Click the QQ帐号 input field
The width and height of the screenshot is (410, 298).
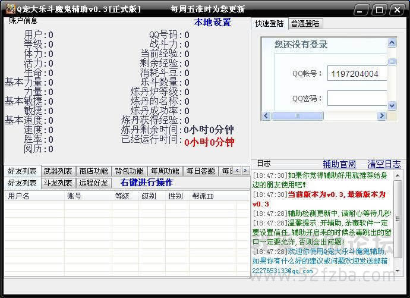click(x=357, y=74)
